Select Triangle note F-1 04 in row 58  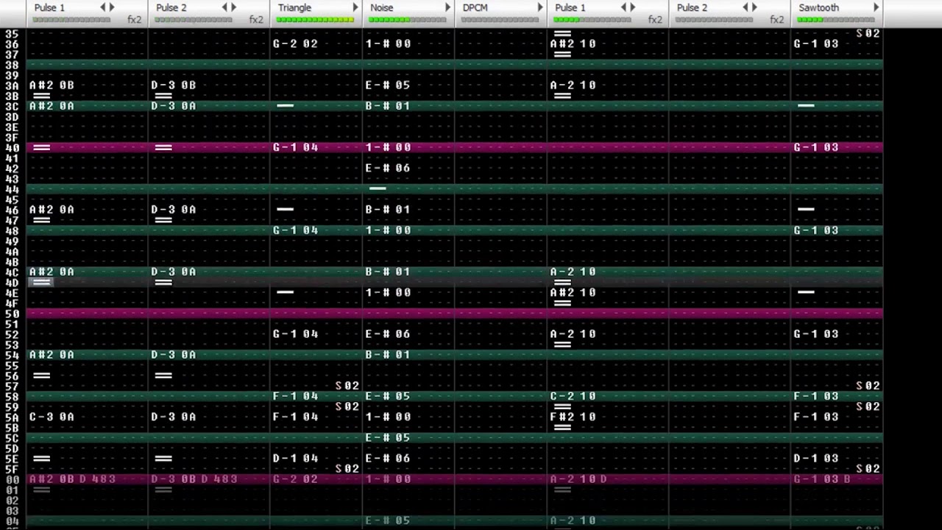295,396
